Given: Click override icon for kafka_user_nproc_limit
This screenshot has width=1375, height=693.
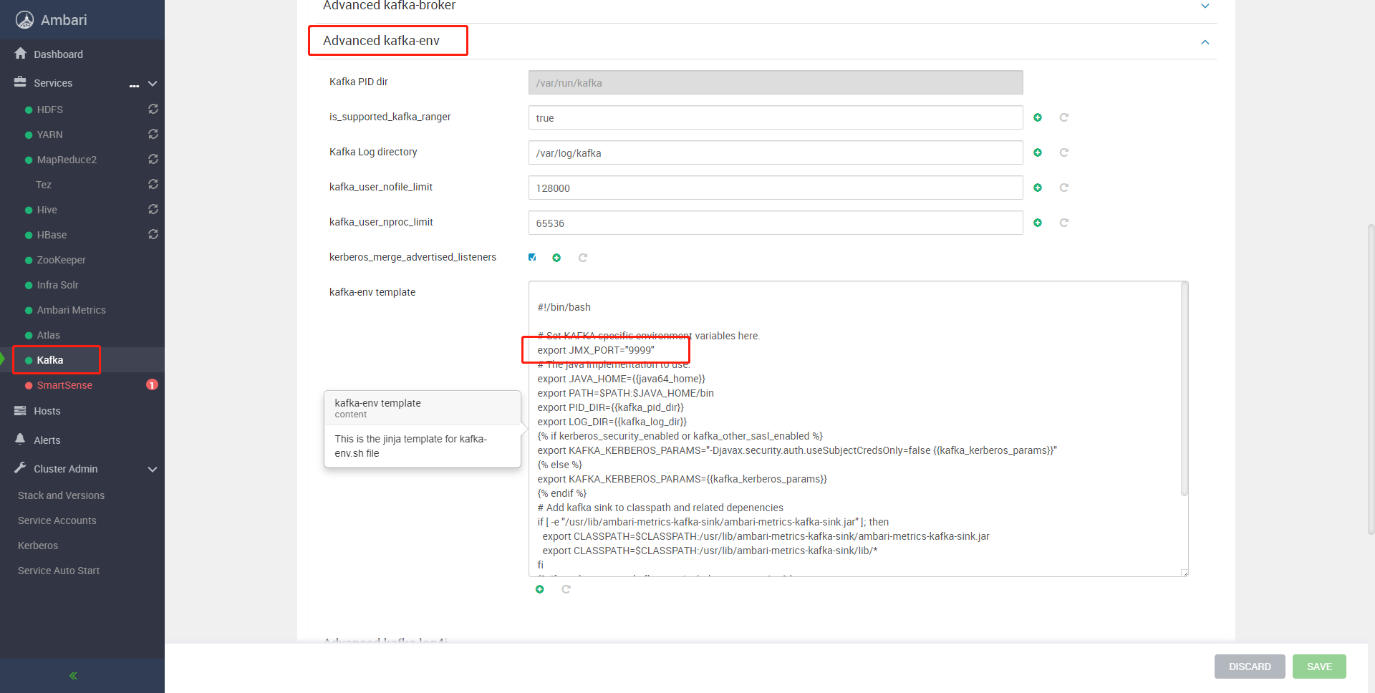Looking at the screenshot, I should point(1038,223).
